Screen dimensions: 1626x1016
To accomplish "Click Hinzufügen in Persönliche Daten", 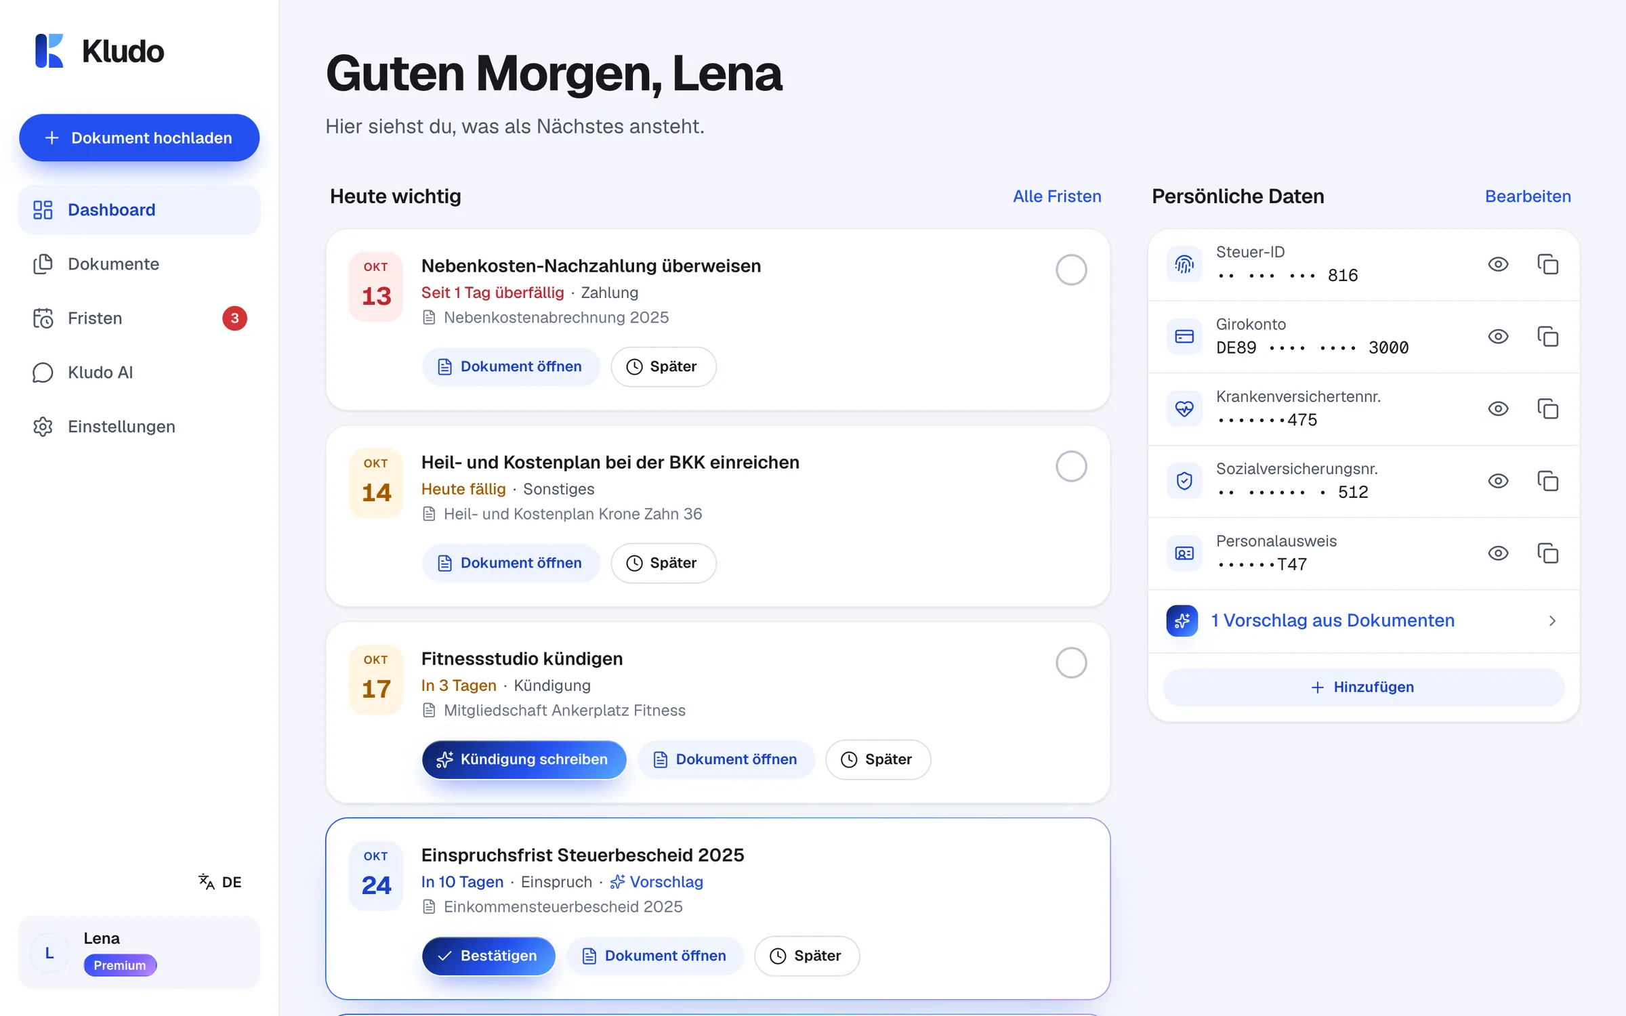I will pyautogui.click(x=1363, y=687).
